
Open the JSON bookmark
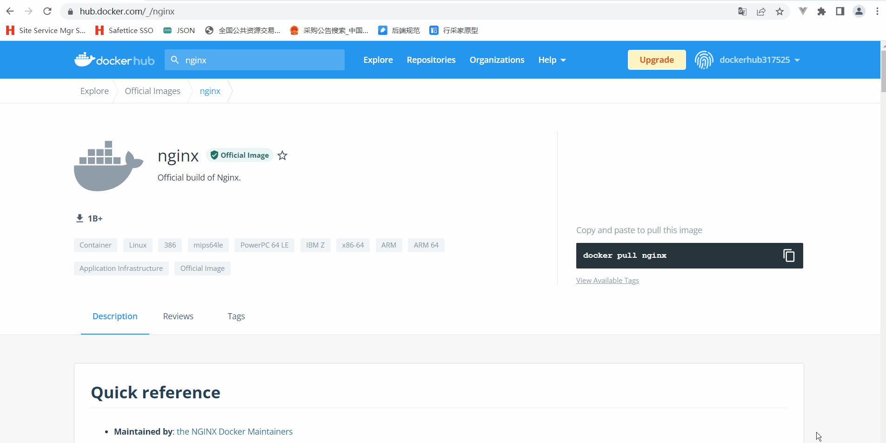tap(179, 30)
